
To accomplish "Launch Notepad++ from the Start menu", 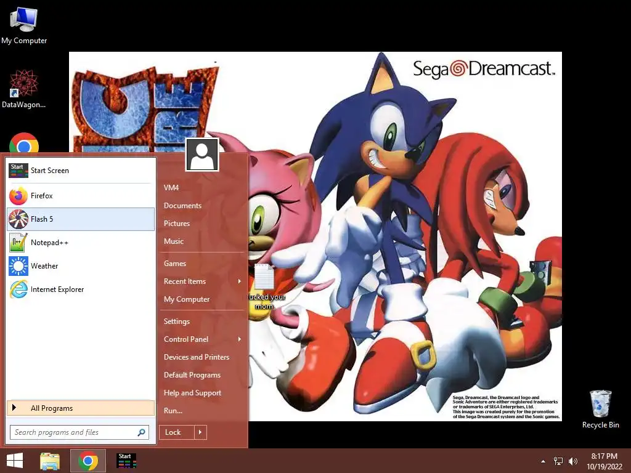I will point(81,243).
